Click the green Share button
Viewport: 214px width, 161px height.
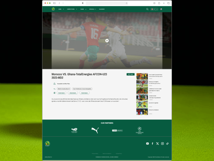pyautogui.click(x=130, y=74)
